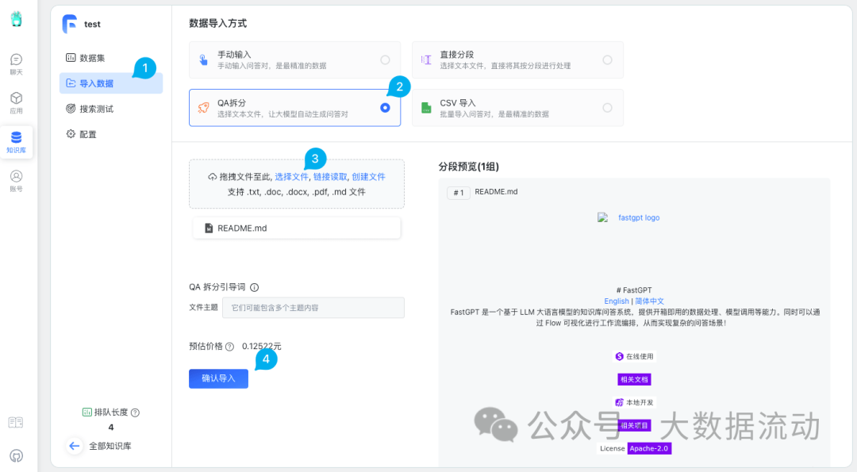The width and height of the screenshot is (857, 472).
Task: Click the 手动输入 import option card title
Action: pos(234,55)
